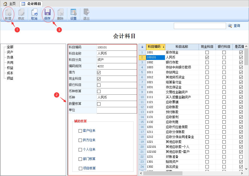Click the 取消 (Cancel) toolbar icon

coord(34,14)
